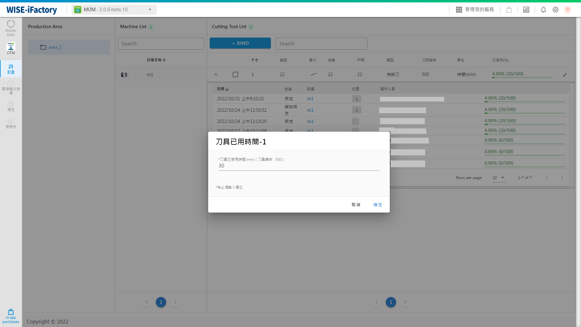The height and width of the screenshot is (327, 581).
Task: Select the area_1 tree item
Action: [55, 47]
